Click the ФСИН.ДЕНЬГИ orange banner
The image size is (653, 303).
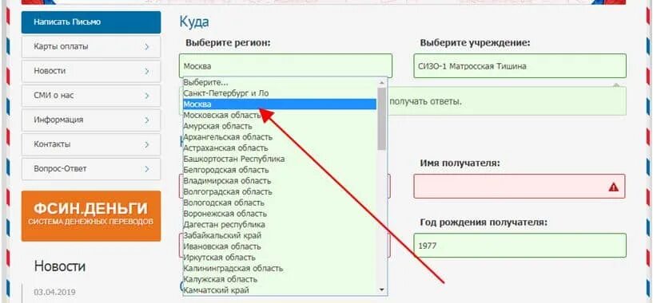click(x=91, y=216)
